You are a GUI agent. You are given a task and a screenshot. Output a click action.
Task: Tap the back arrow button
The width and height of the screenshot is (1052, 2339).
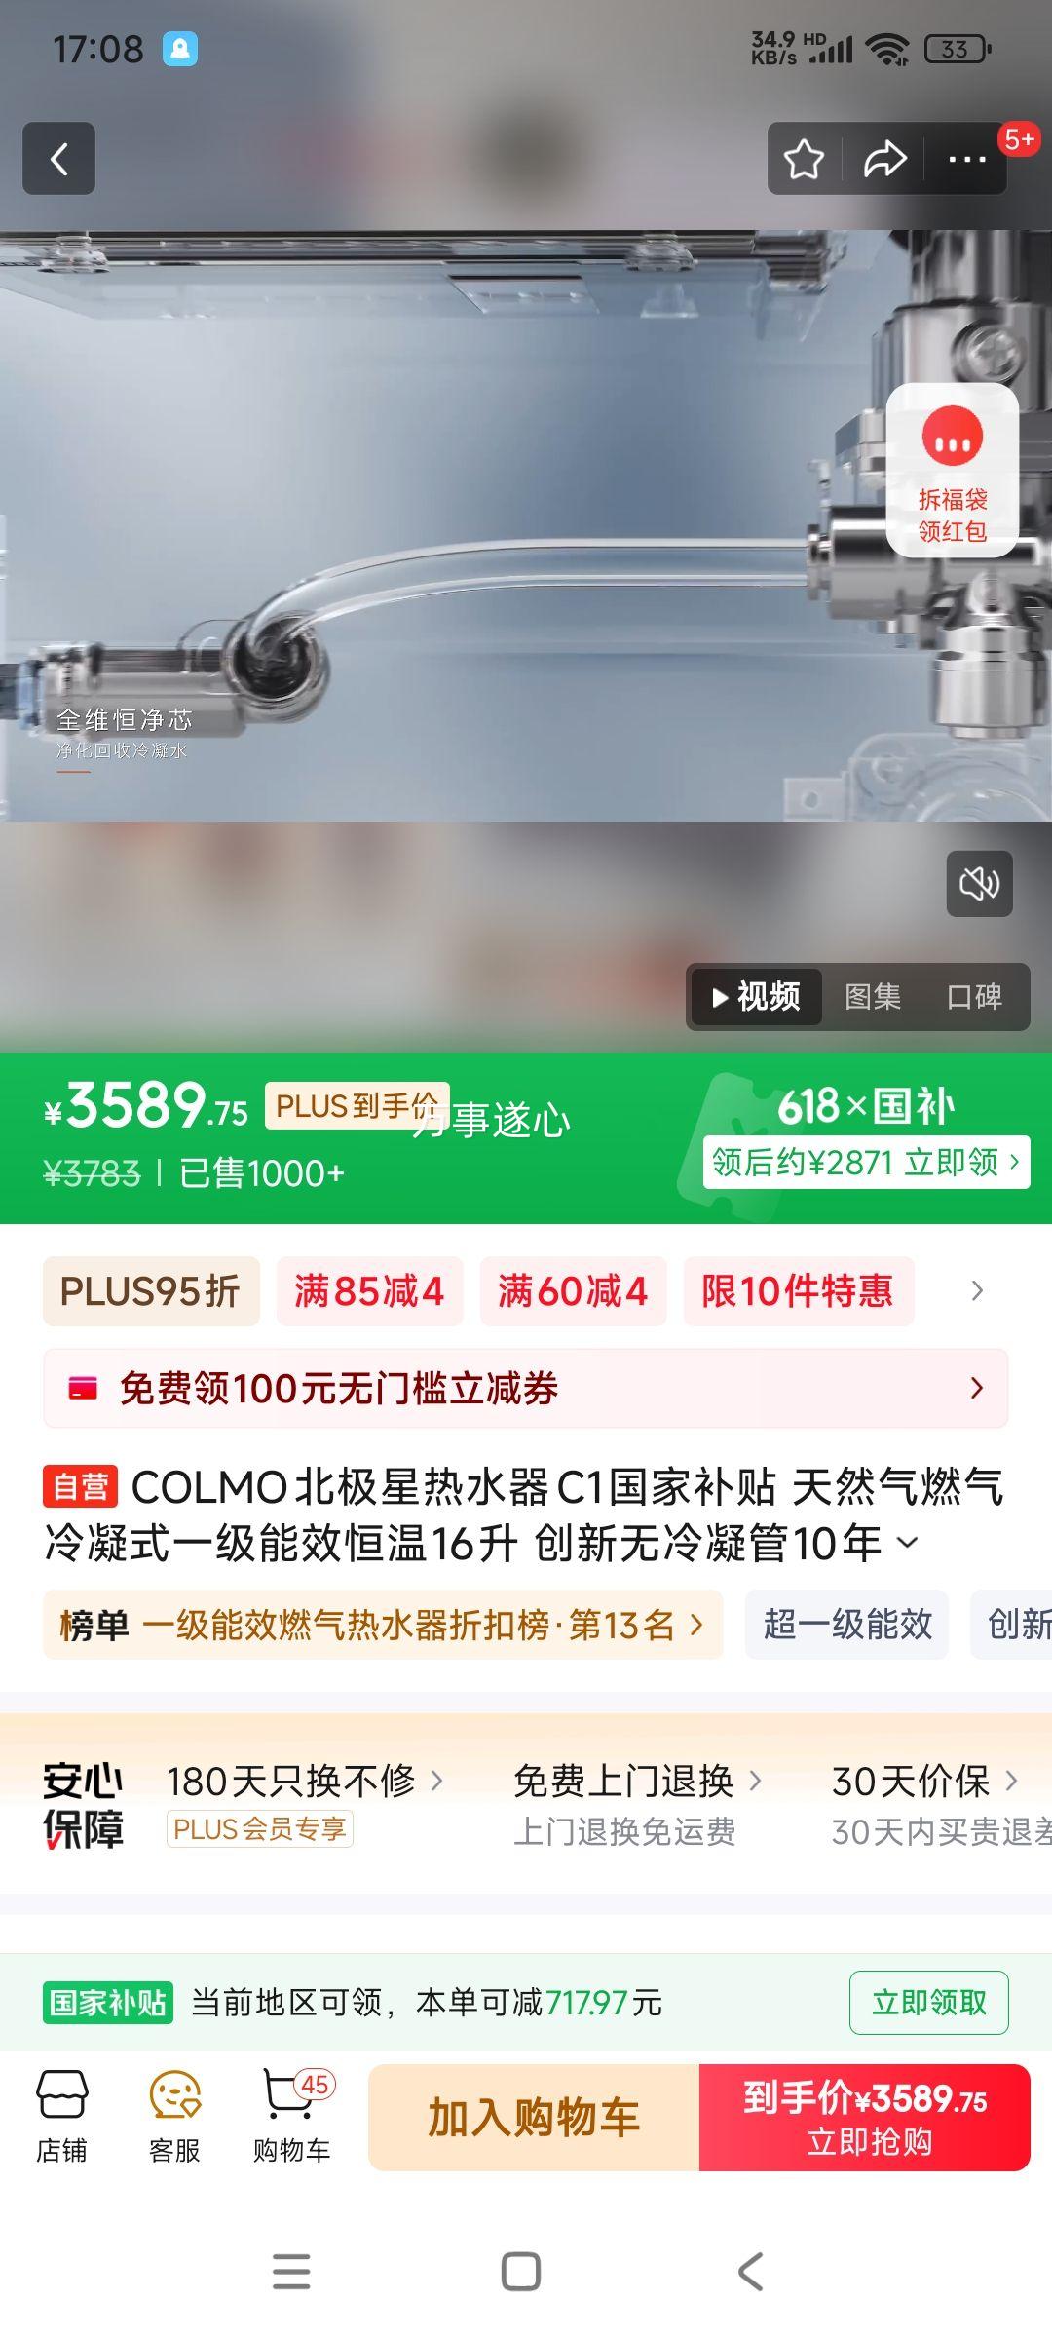(59, 158)
